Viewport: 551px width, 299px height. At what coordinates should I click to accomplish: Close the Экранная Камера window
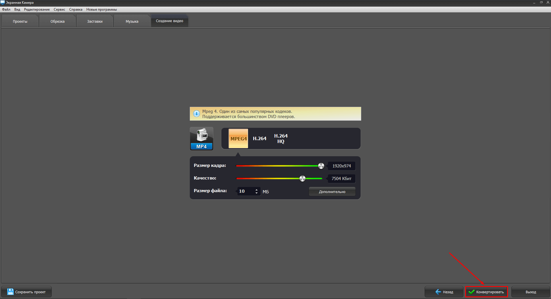(x=548, y=3)
